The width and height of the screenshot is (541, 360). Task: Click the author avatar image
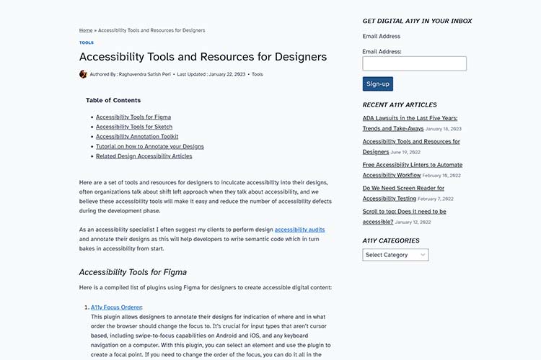pos(83,74)
